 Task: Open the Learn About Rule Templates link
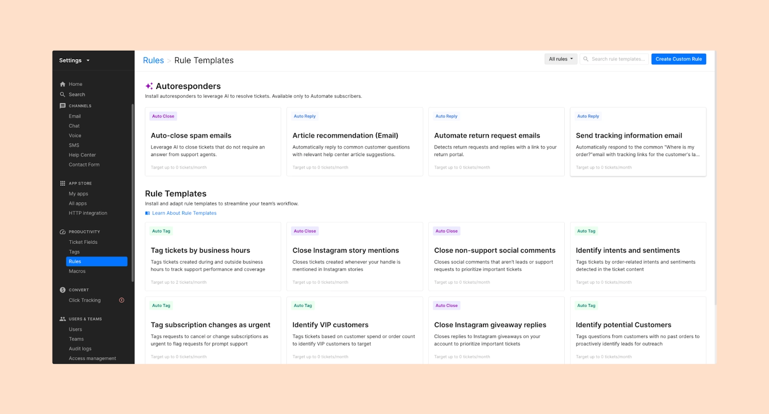184,213
